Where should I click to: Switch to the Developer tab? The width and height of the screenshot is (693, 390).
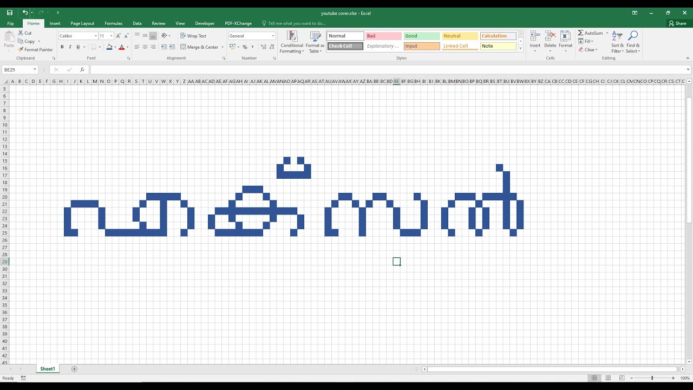tap(205, 23)
